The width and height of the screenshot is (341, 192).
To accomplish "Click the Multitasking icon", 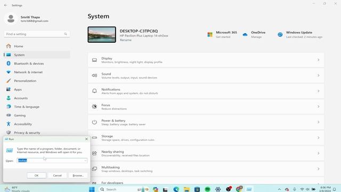I will click(94, 169).
